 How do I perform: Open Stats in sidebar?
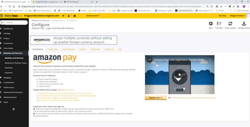click(5, 102)
